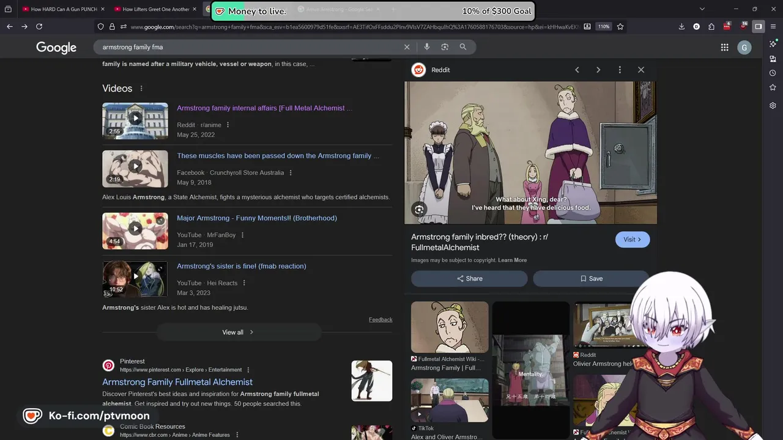783x440 pixels.
Task: Open the AI chatbot sidebar icon
Action: 773,44
